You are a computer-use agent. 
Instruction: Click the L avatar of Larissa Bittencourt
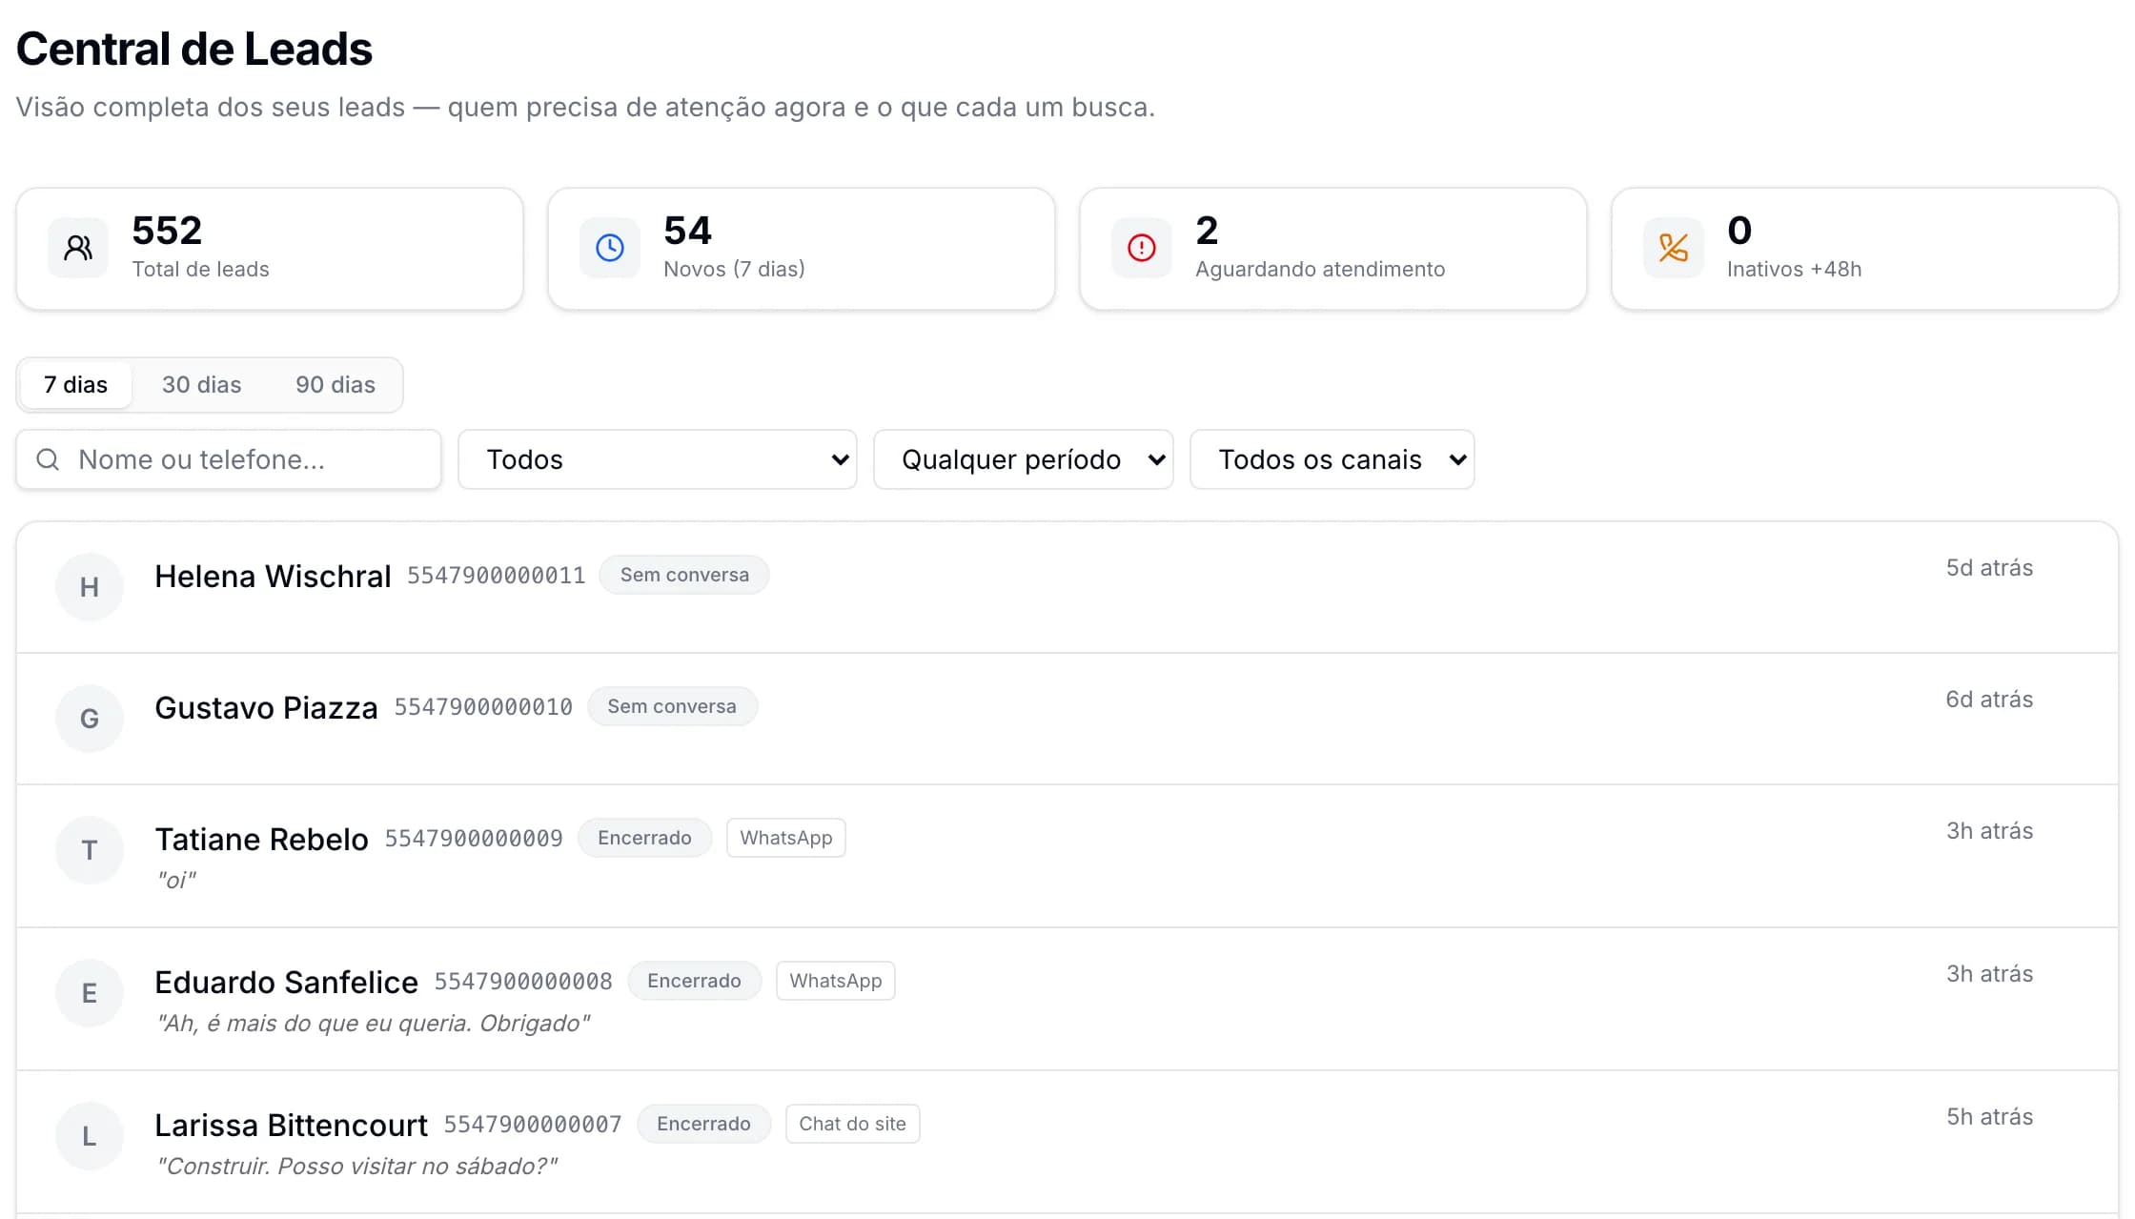90,1136
